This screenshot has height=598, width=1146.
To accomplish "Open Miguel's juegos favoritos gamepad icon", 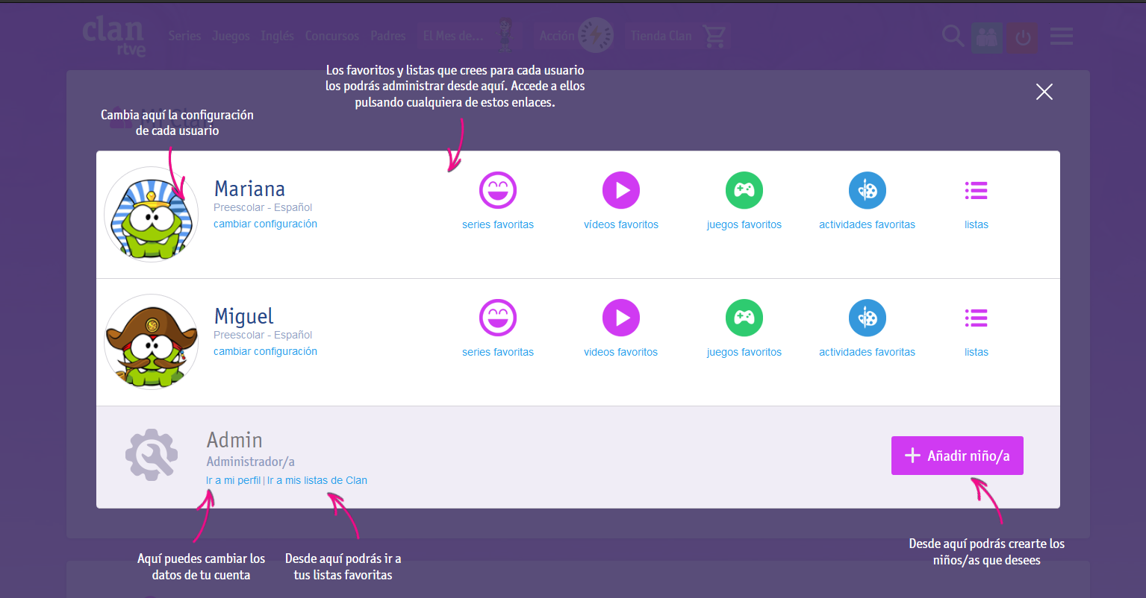I will (744, 318).
